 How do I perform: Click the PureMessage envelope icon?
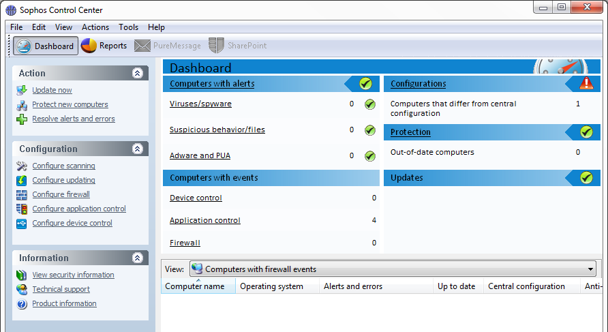(x=142, y=46)
